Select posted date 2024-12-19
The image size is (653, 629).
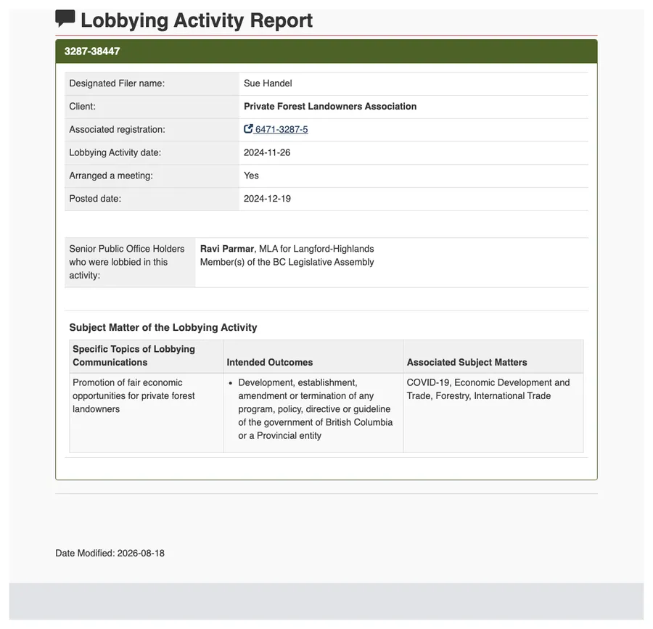click(x=267, y=199)
